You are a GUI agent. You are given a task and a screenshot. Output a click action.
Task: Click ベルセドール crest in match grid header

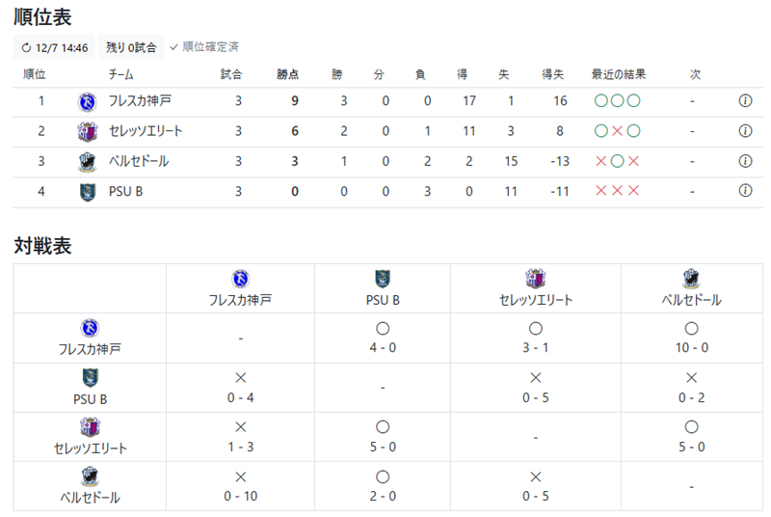coord(691,279)
